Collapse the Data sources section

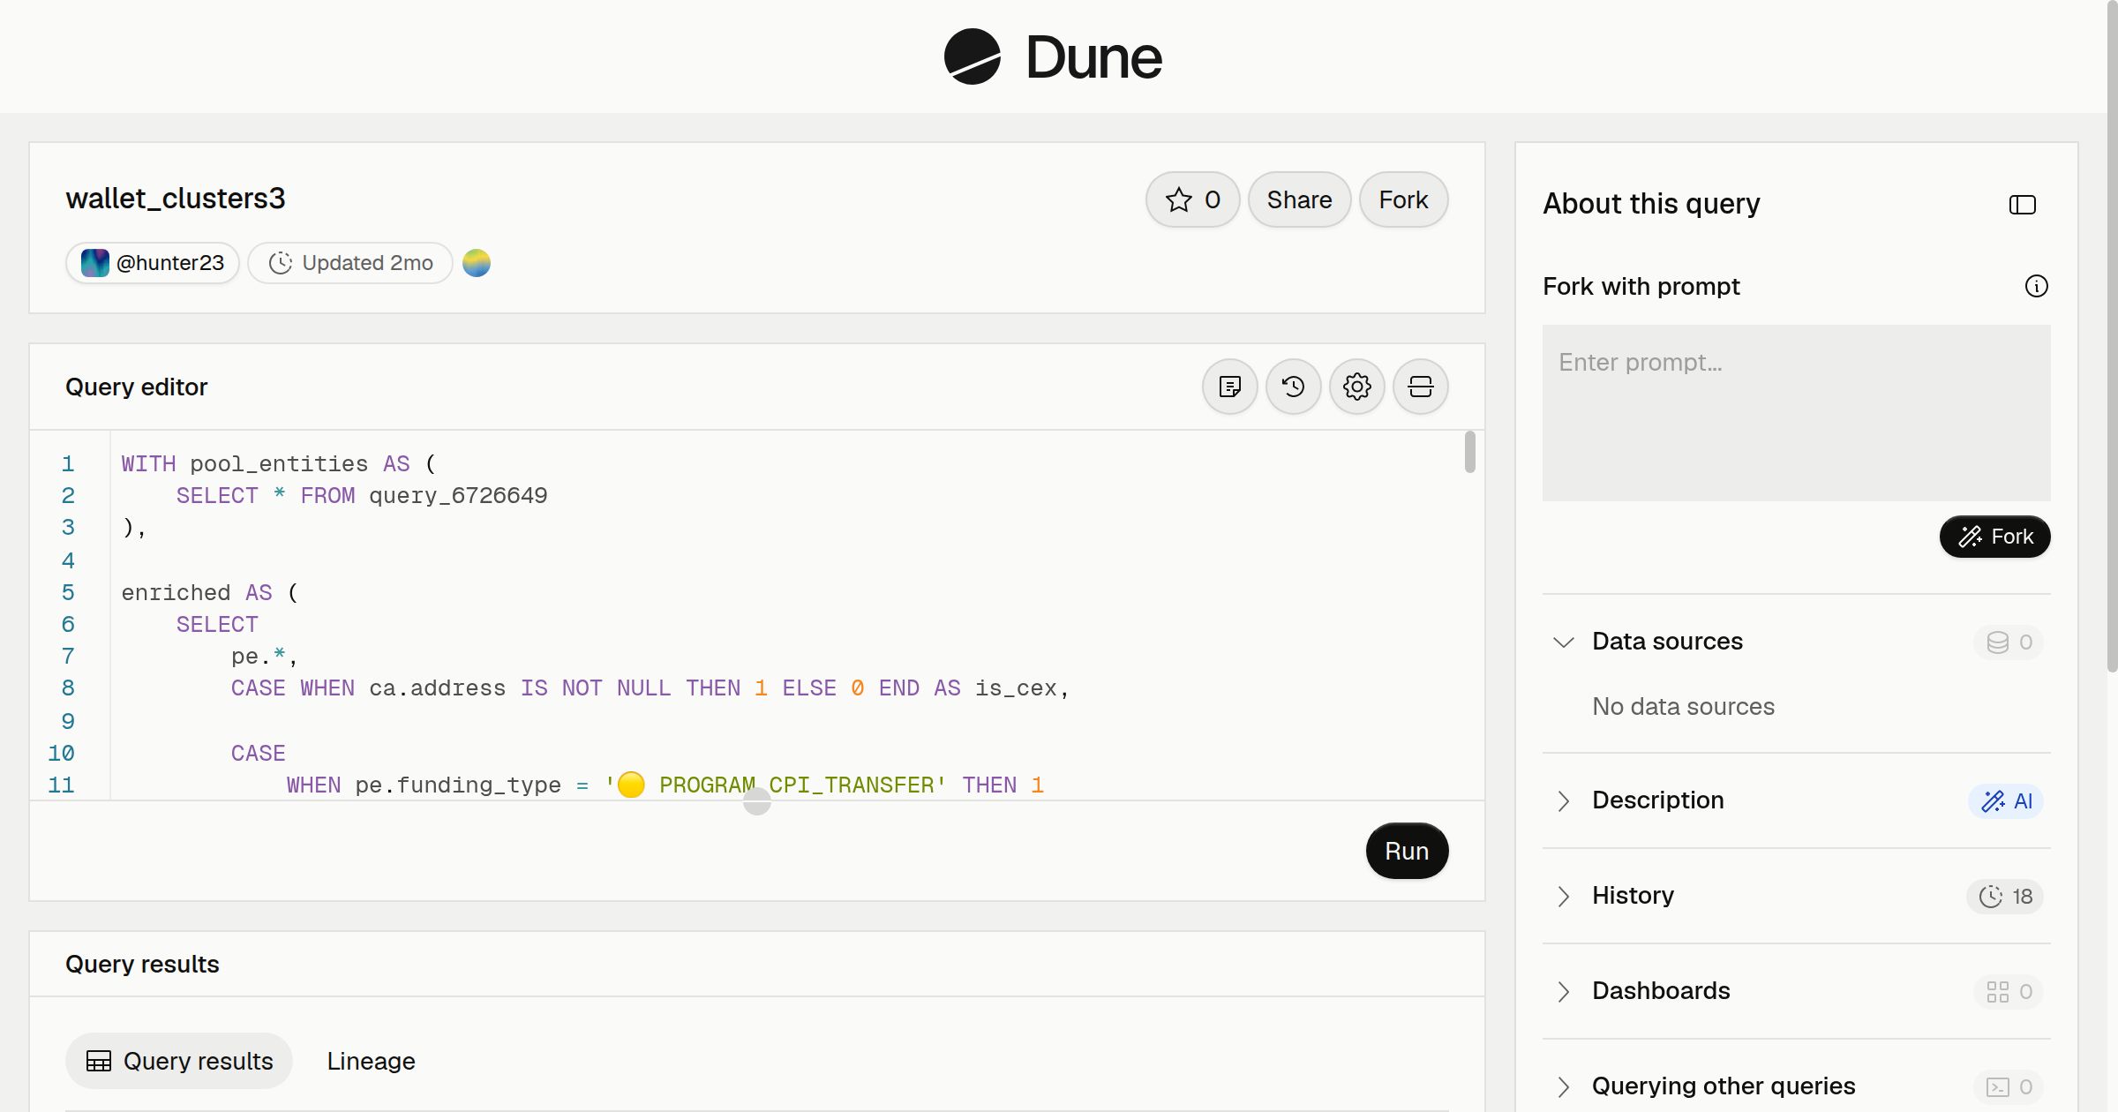pos(1564,642)
